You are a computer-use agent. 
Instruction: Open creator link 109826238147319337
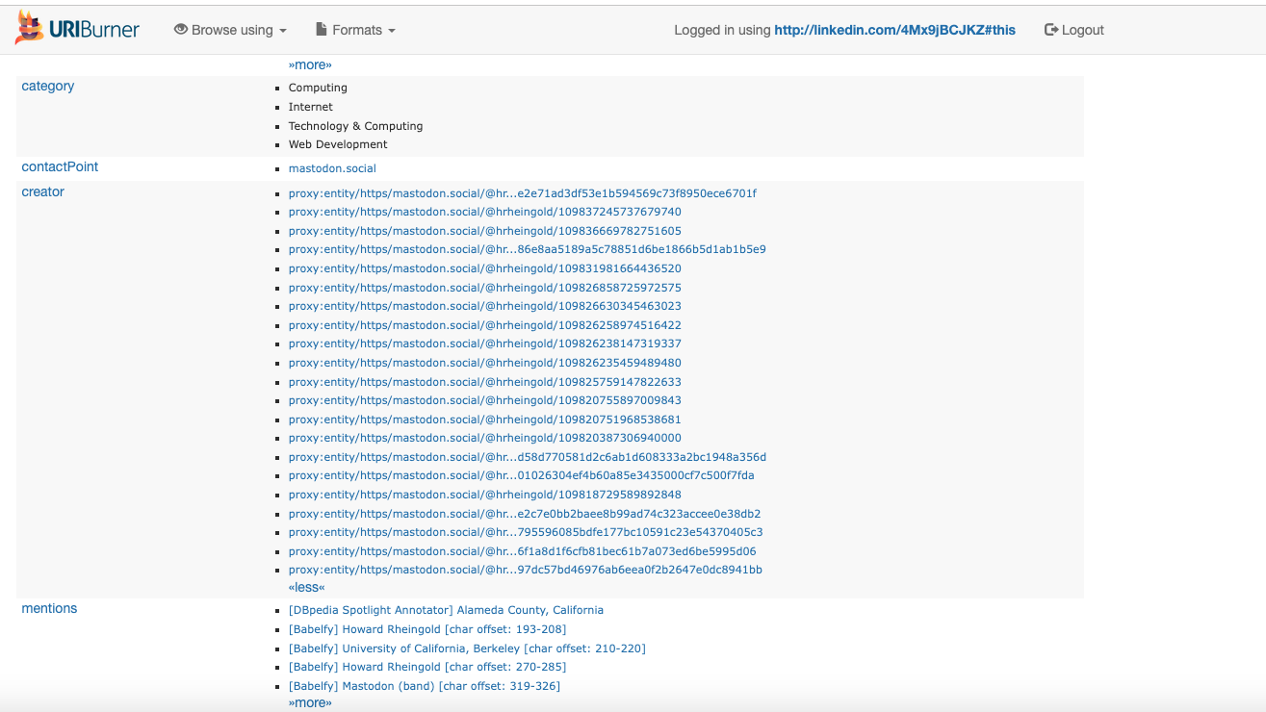[x=485, y=343]
